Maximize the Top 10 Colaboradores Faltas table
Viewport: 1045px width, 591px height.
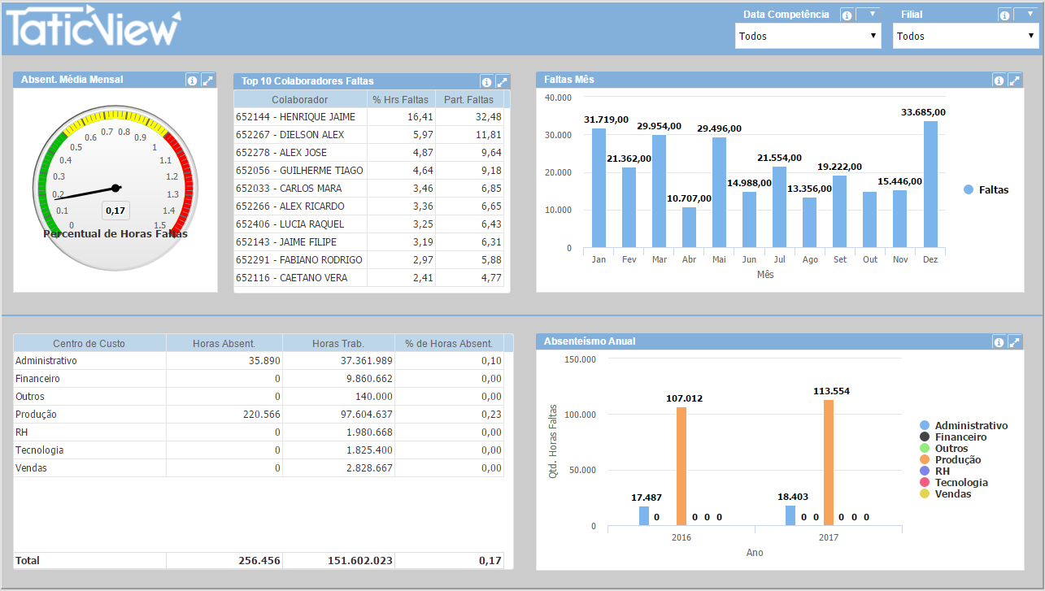coord(502,81)
